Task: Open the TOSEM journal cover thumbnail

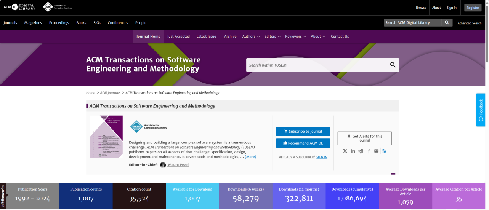Action: pyautogui.click(x=106, y=137)
